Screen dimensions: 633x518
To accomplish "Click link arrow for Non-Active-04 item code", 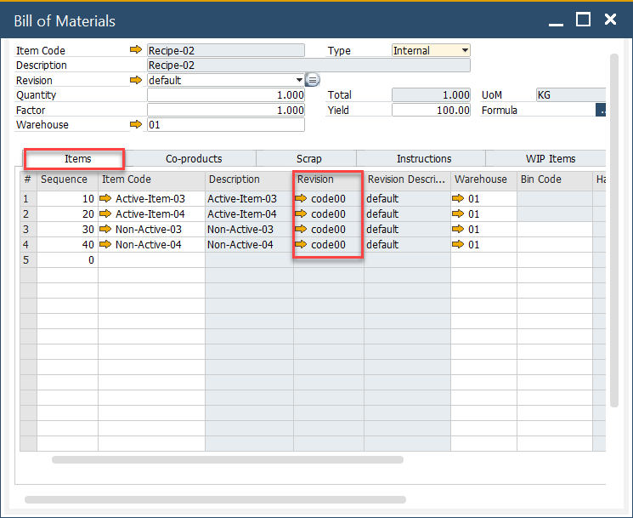I will pos(105,245).
